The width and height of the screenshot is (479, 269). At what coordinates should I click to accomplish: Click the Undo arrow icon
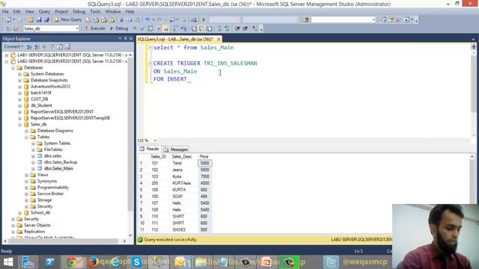click(147, 19)
